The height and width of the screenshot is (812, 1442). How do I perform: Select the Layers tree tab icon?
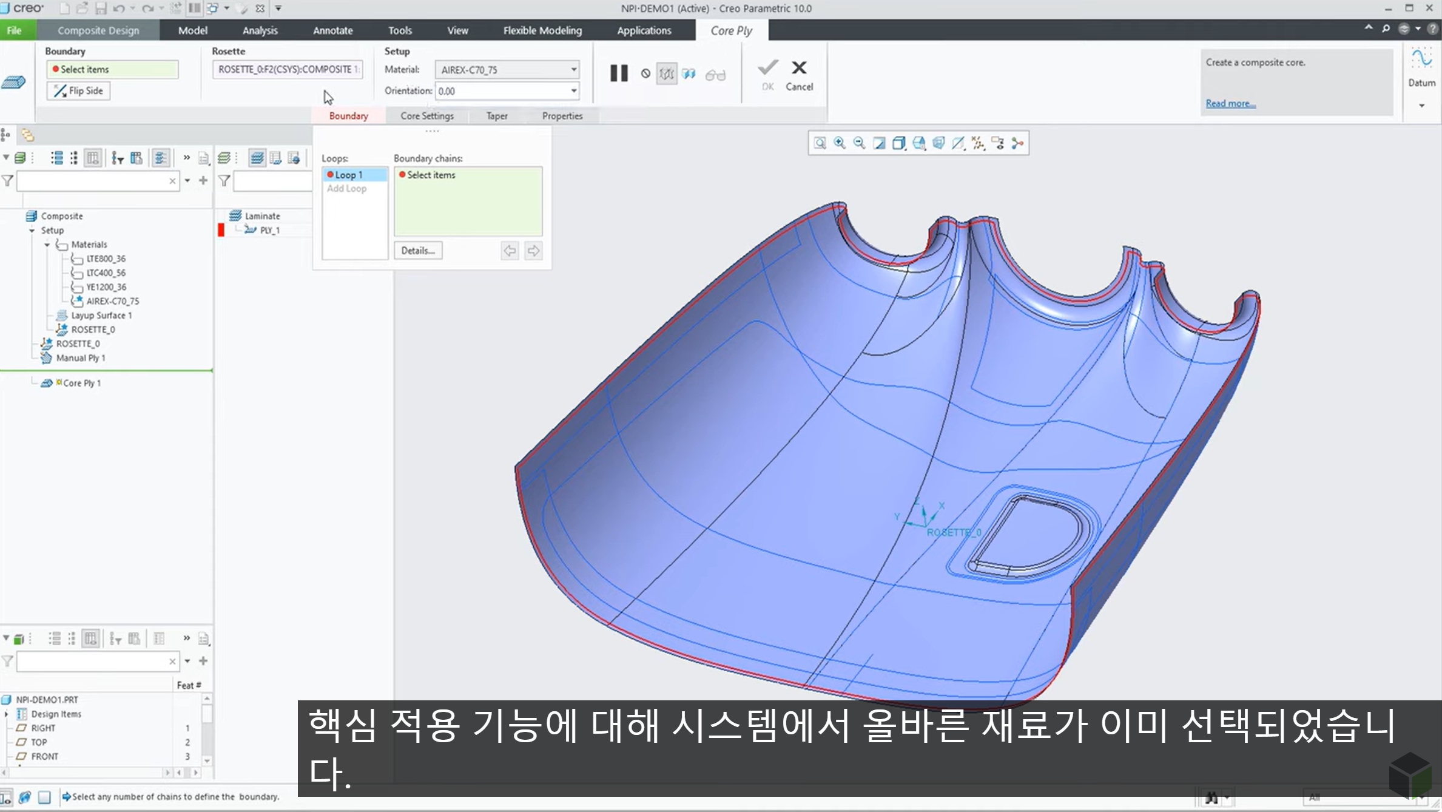(27, 135)
